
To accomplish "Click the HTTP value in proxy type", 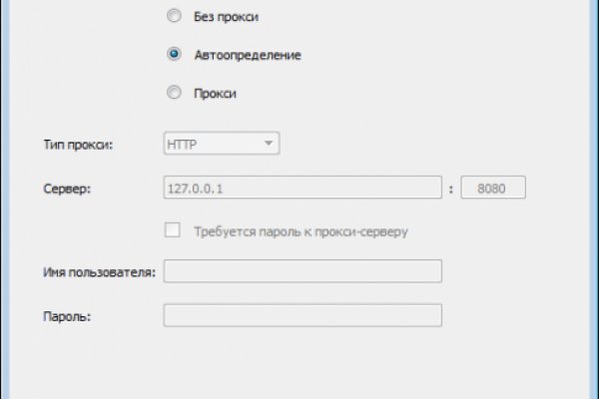I will coord(186,146).
